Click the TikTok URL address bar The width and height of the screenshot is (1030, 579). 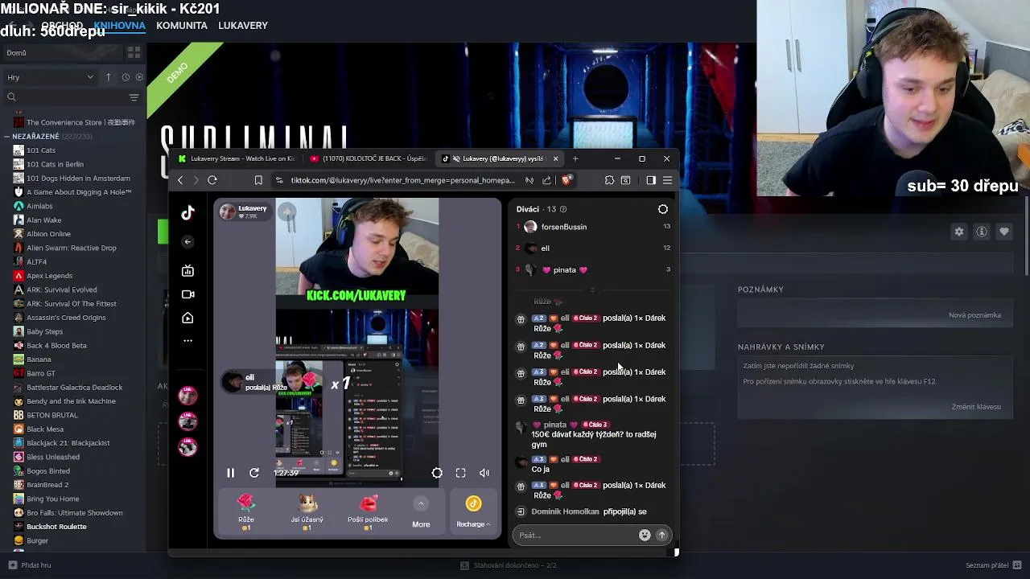[x=402, y=180]
